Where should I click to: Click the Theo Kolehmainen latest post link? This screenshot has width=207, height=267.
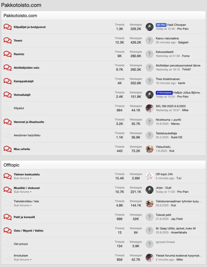tap(167, 79)
